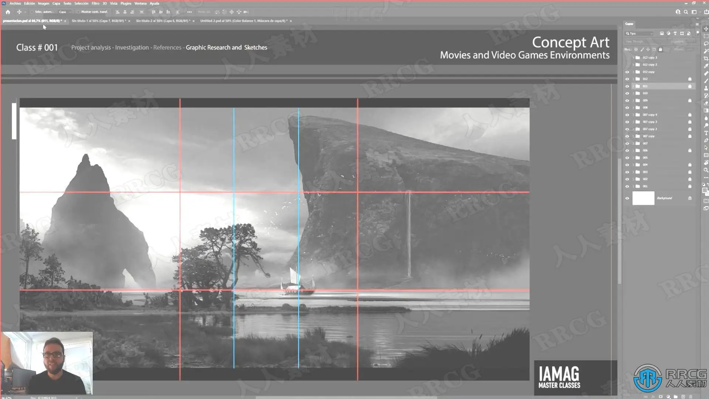This screenshot has height=399, width=709.
Task: Click the Background layer thumbnail
Action: [x=643, y=198]
